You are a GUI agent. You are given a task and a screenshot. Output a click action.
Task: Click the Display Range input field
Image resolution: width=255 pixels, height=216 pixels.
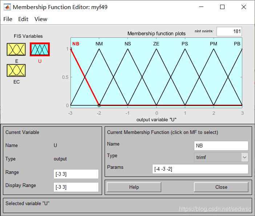pos(76,187)
